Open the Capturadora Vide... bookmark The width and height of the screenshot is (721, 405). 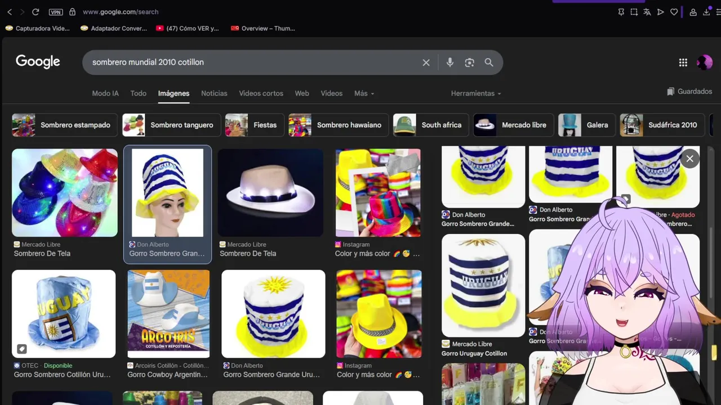point(38,28)
